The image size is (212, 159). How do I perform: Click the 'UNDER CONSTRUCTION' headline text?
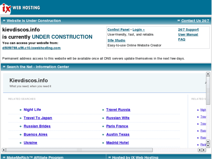click(x=62, y=37)
